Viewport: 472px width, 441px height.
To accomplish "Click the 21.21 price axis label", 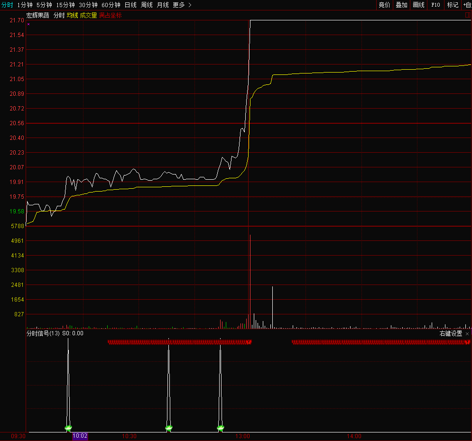I will tap(17, 64).
